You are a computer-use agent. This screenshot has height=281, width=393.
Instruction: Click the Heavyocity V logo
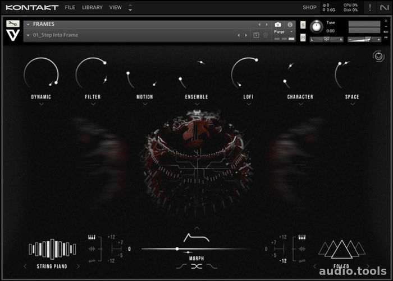point(13,35)
